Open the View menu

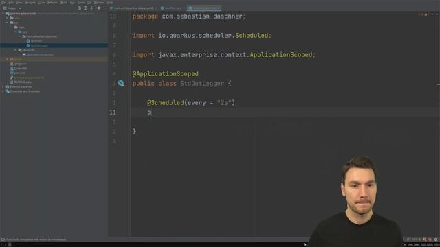[19, 3]
